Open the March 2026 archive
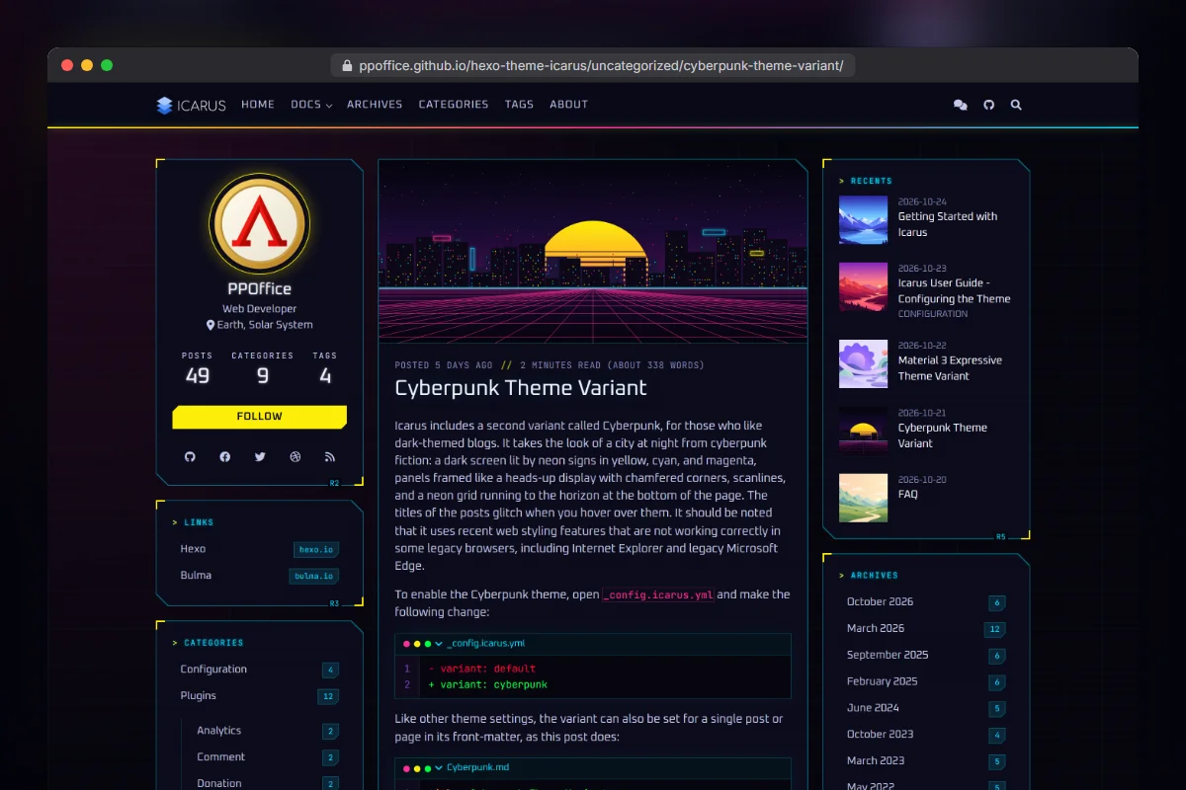Viewport: 1186px width, 790px height. click(x=926, y=629)
